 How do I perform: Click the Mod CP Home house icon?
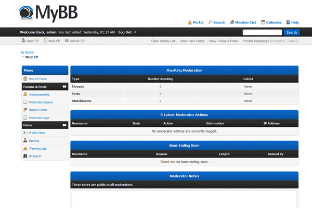pos(25,79)
